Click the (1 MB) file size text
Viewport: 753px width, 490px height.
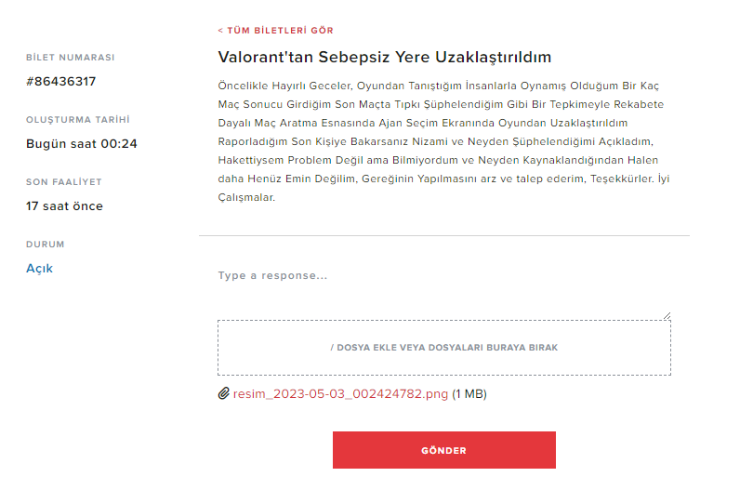(x=469, y=394)
